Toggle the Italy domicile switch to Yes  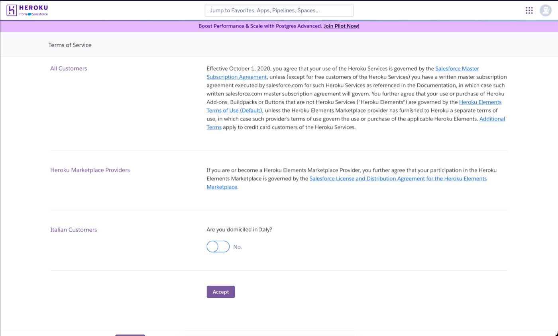[x=218, y=246]
